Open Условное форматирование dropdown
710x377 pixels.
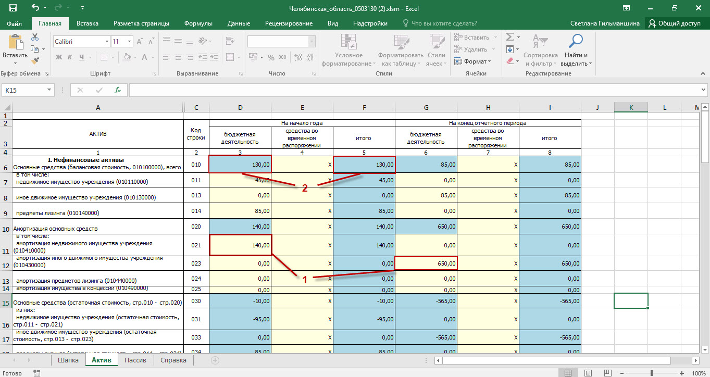click(348, 50)
